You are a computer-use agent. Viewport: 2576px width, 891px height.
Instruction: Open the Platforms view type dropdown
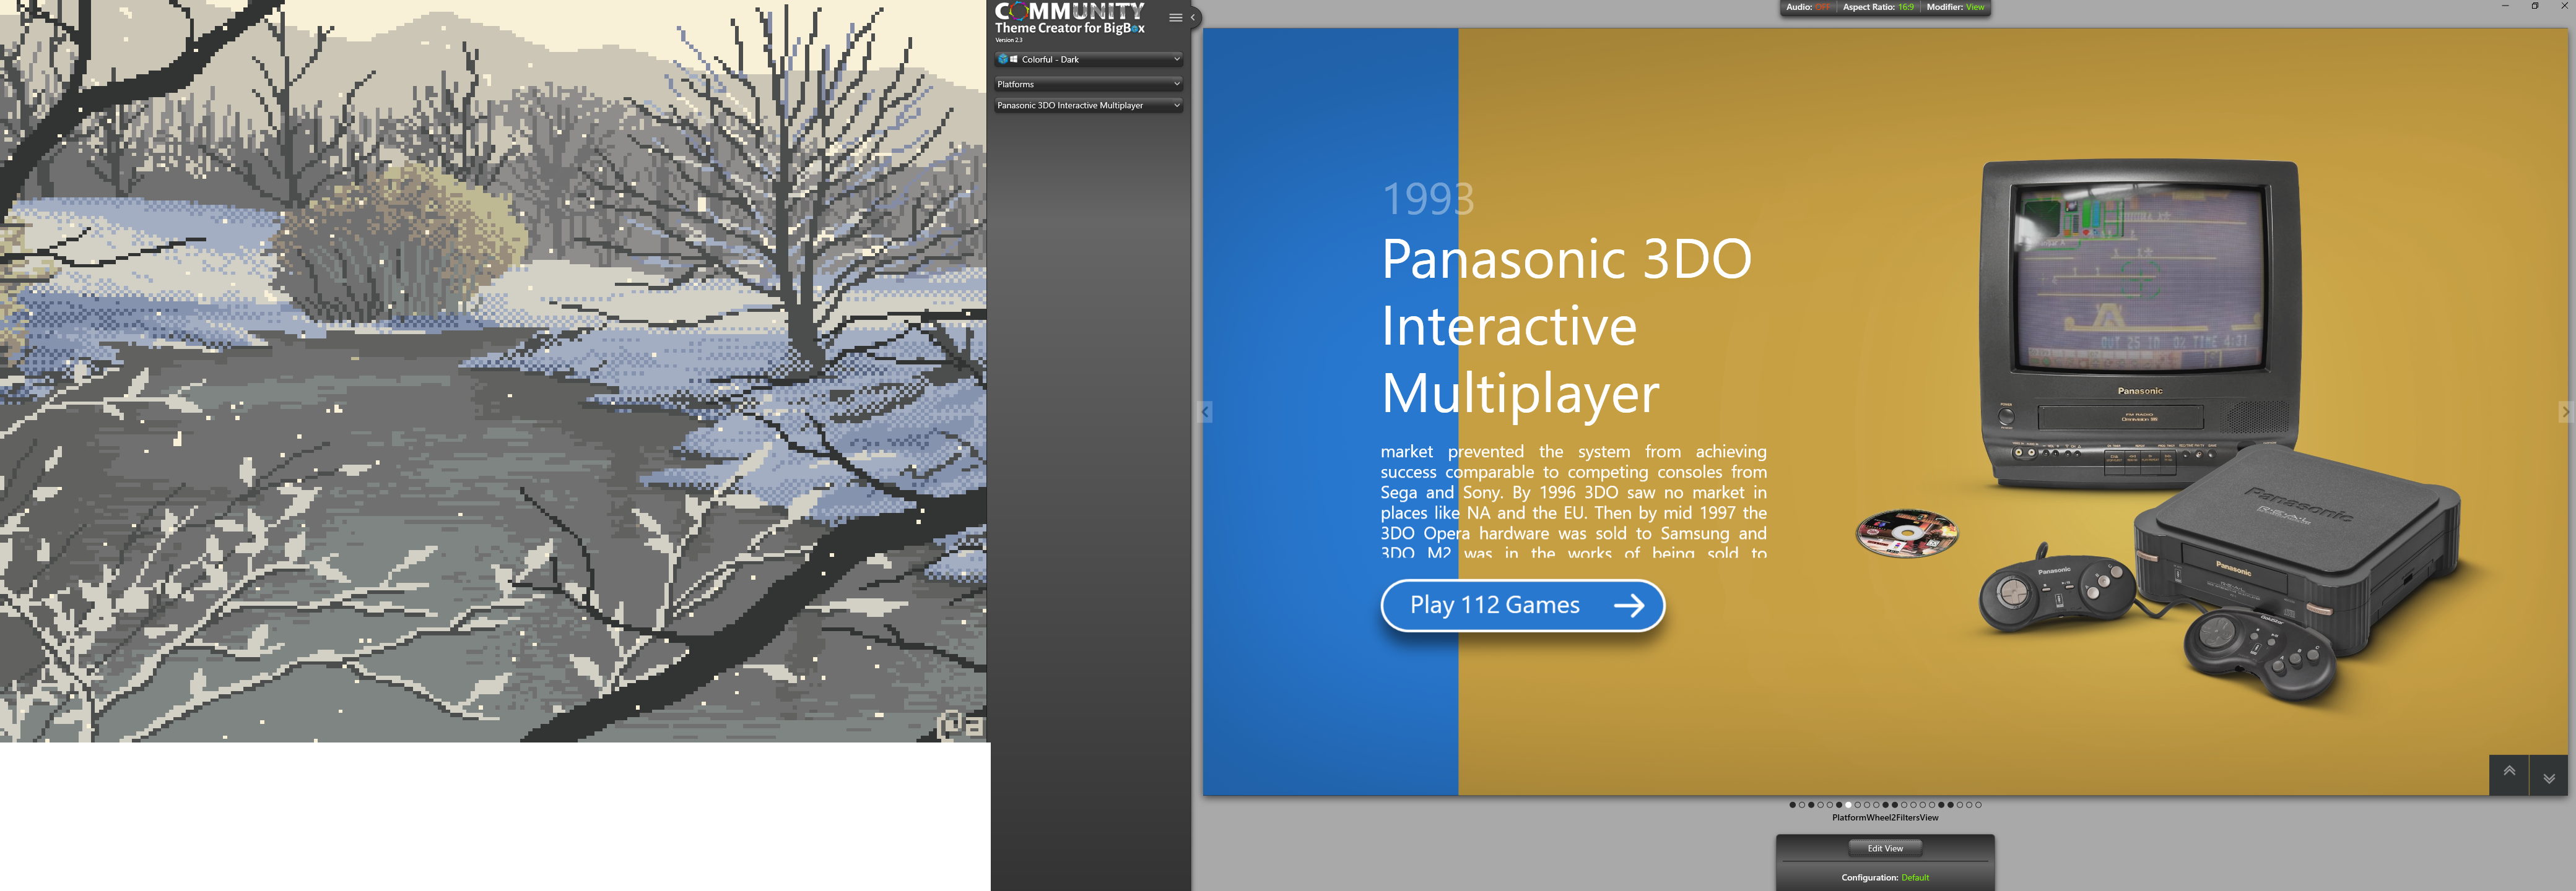pos(1088,84)
